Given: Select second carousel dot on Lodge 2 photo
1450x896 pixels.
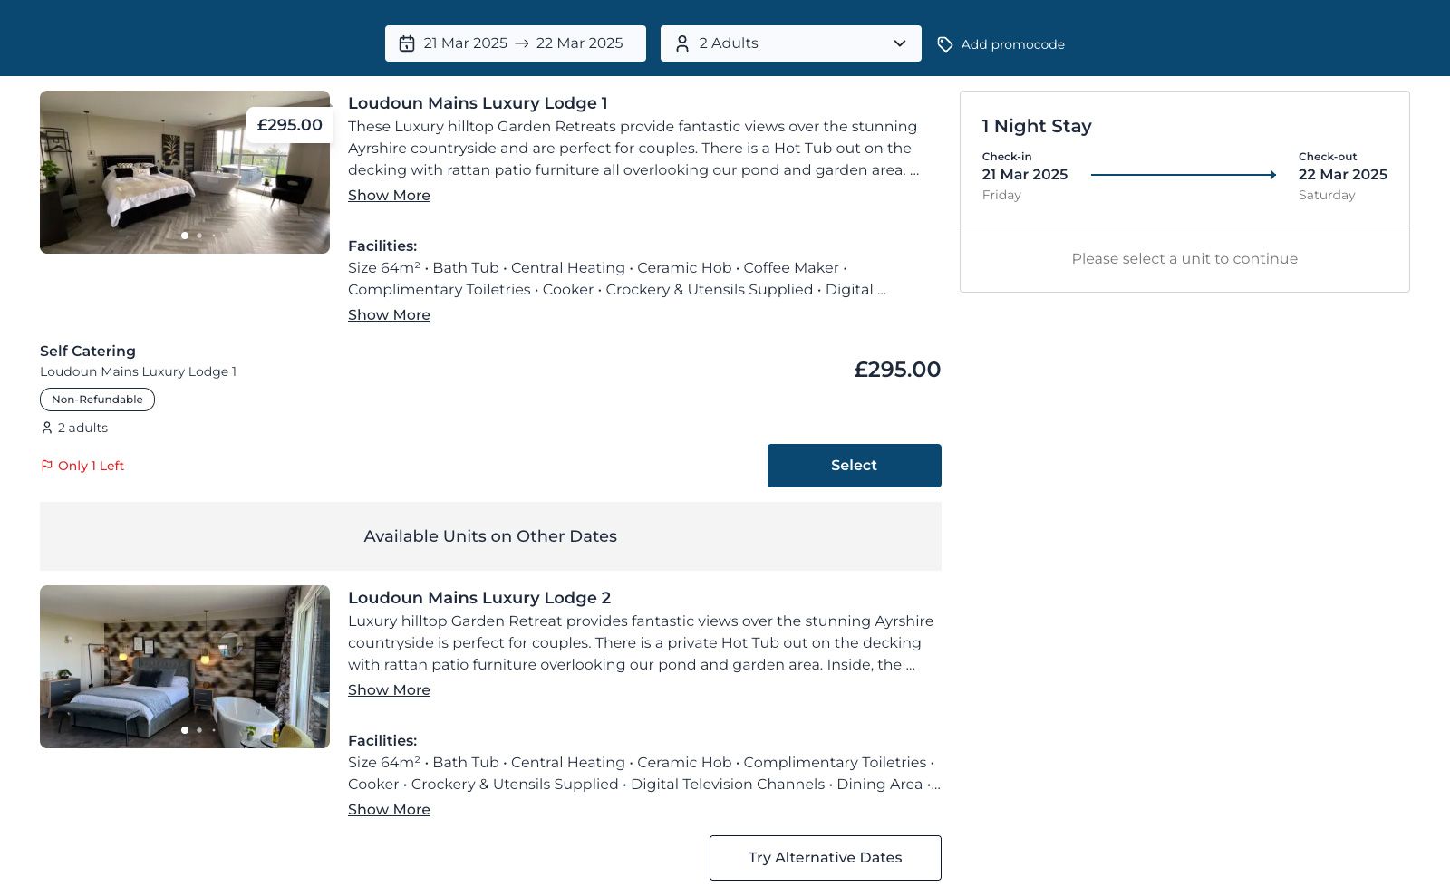Looking at the screenshot, I should coord(199,730).
